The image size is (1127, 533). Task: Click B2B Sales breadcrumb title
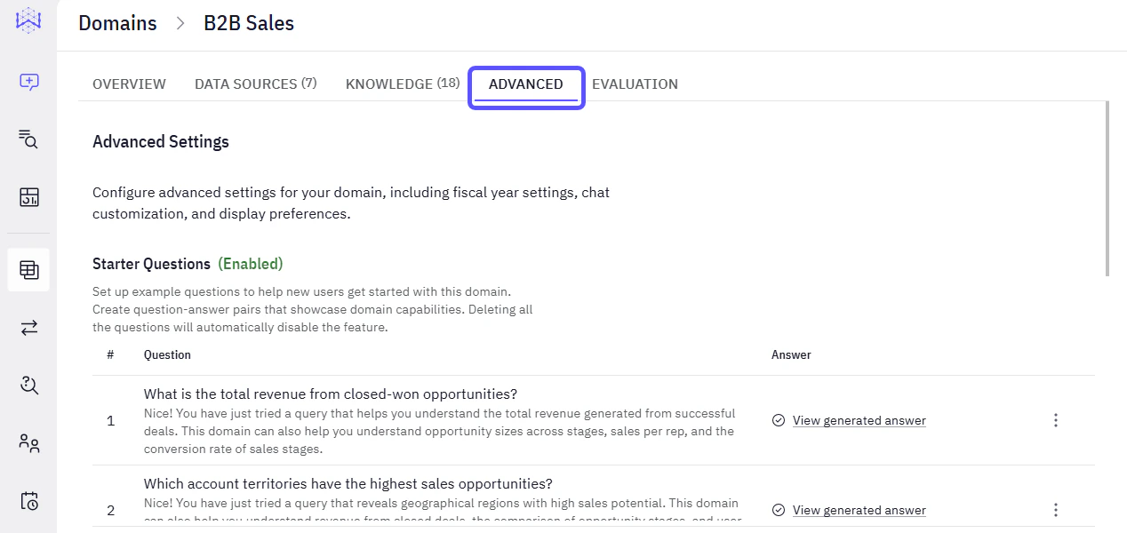[x=249, y=24]
